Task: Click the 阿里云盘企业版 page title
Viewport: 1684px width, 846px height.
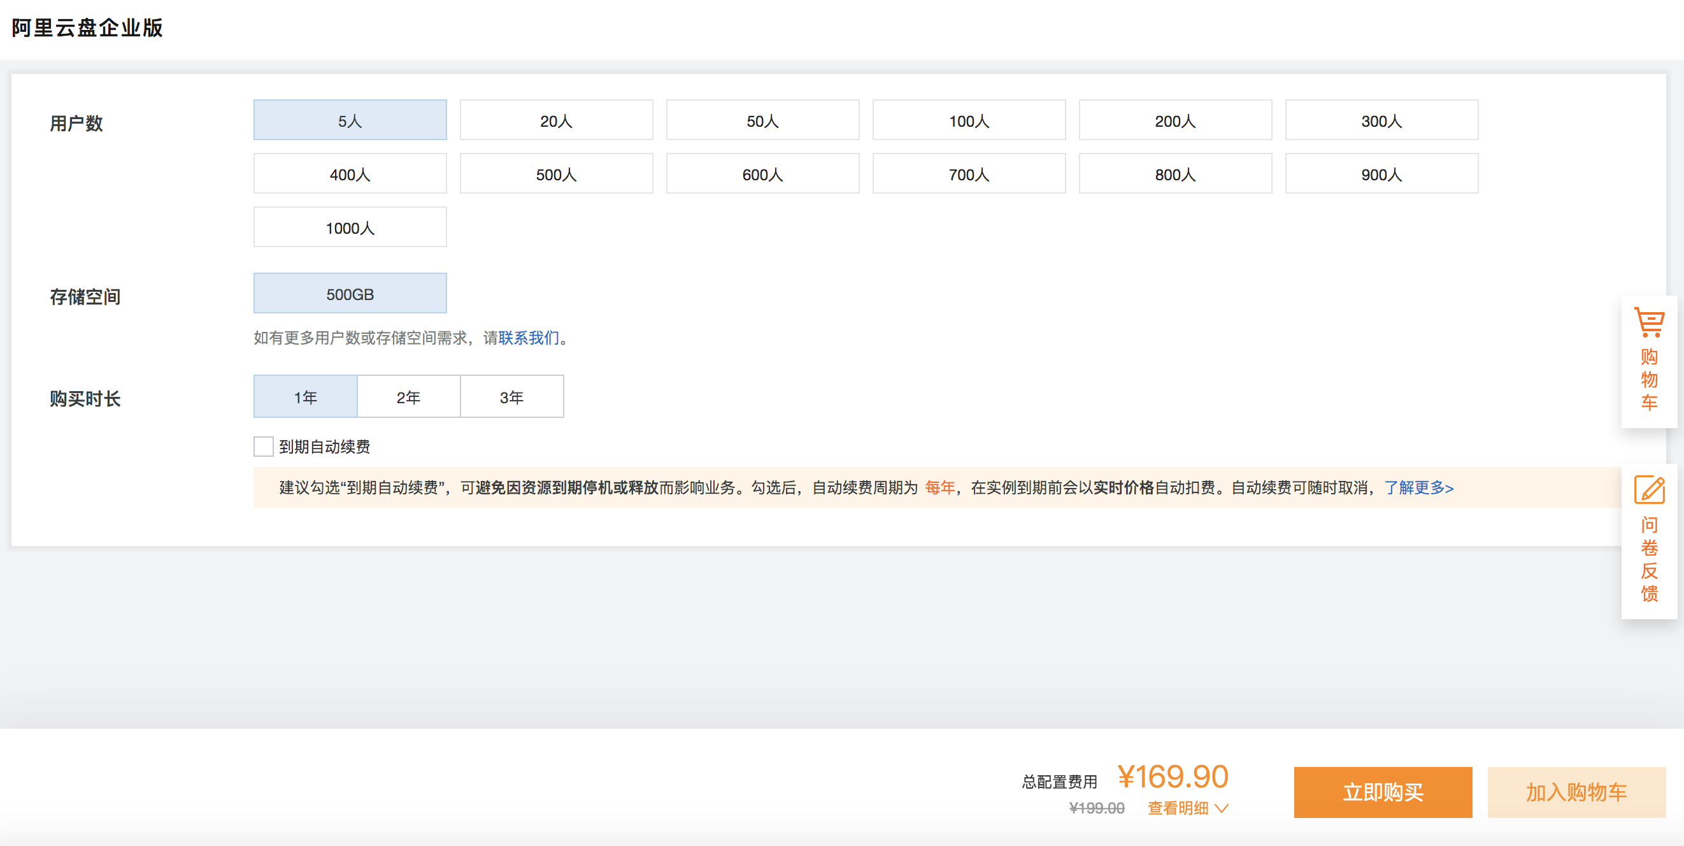Action: point(87,27)
